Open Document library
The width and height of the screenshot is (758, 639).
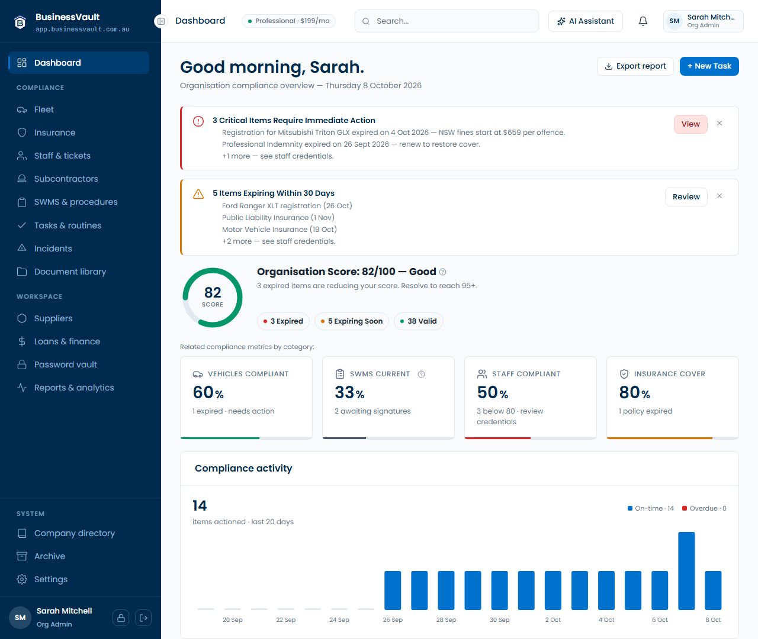pos(79,272)
